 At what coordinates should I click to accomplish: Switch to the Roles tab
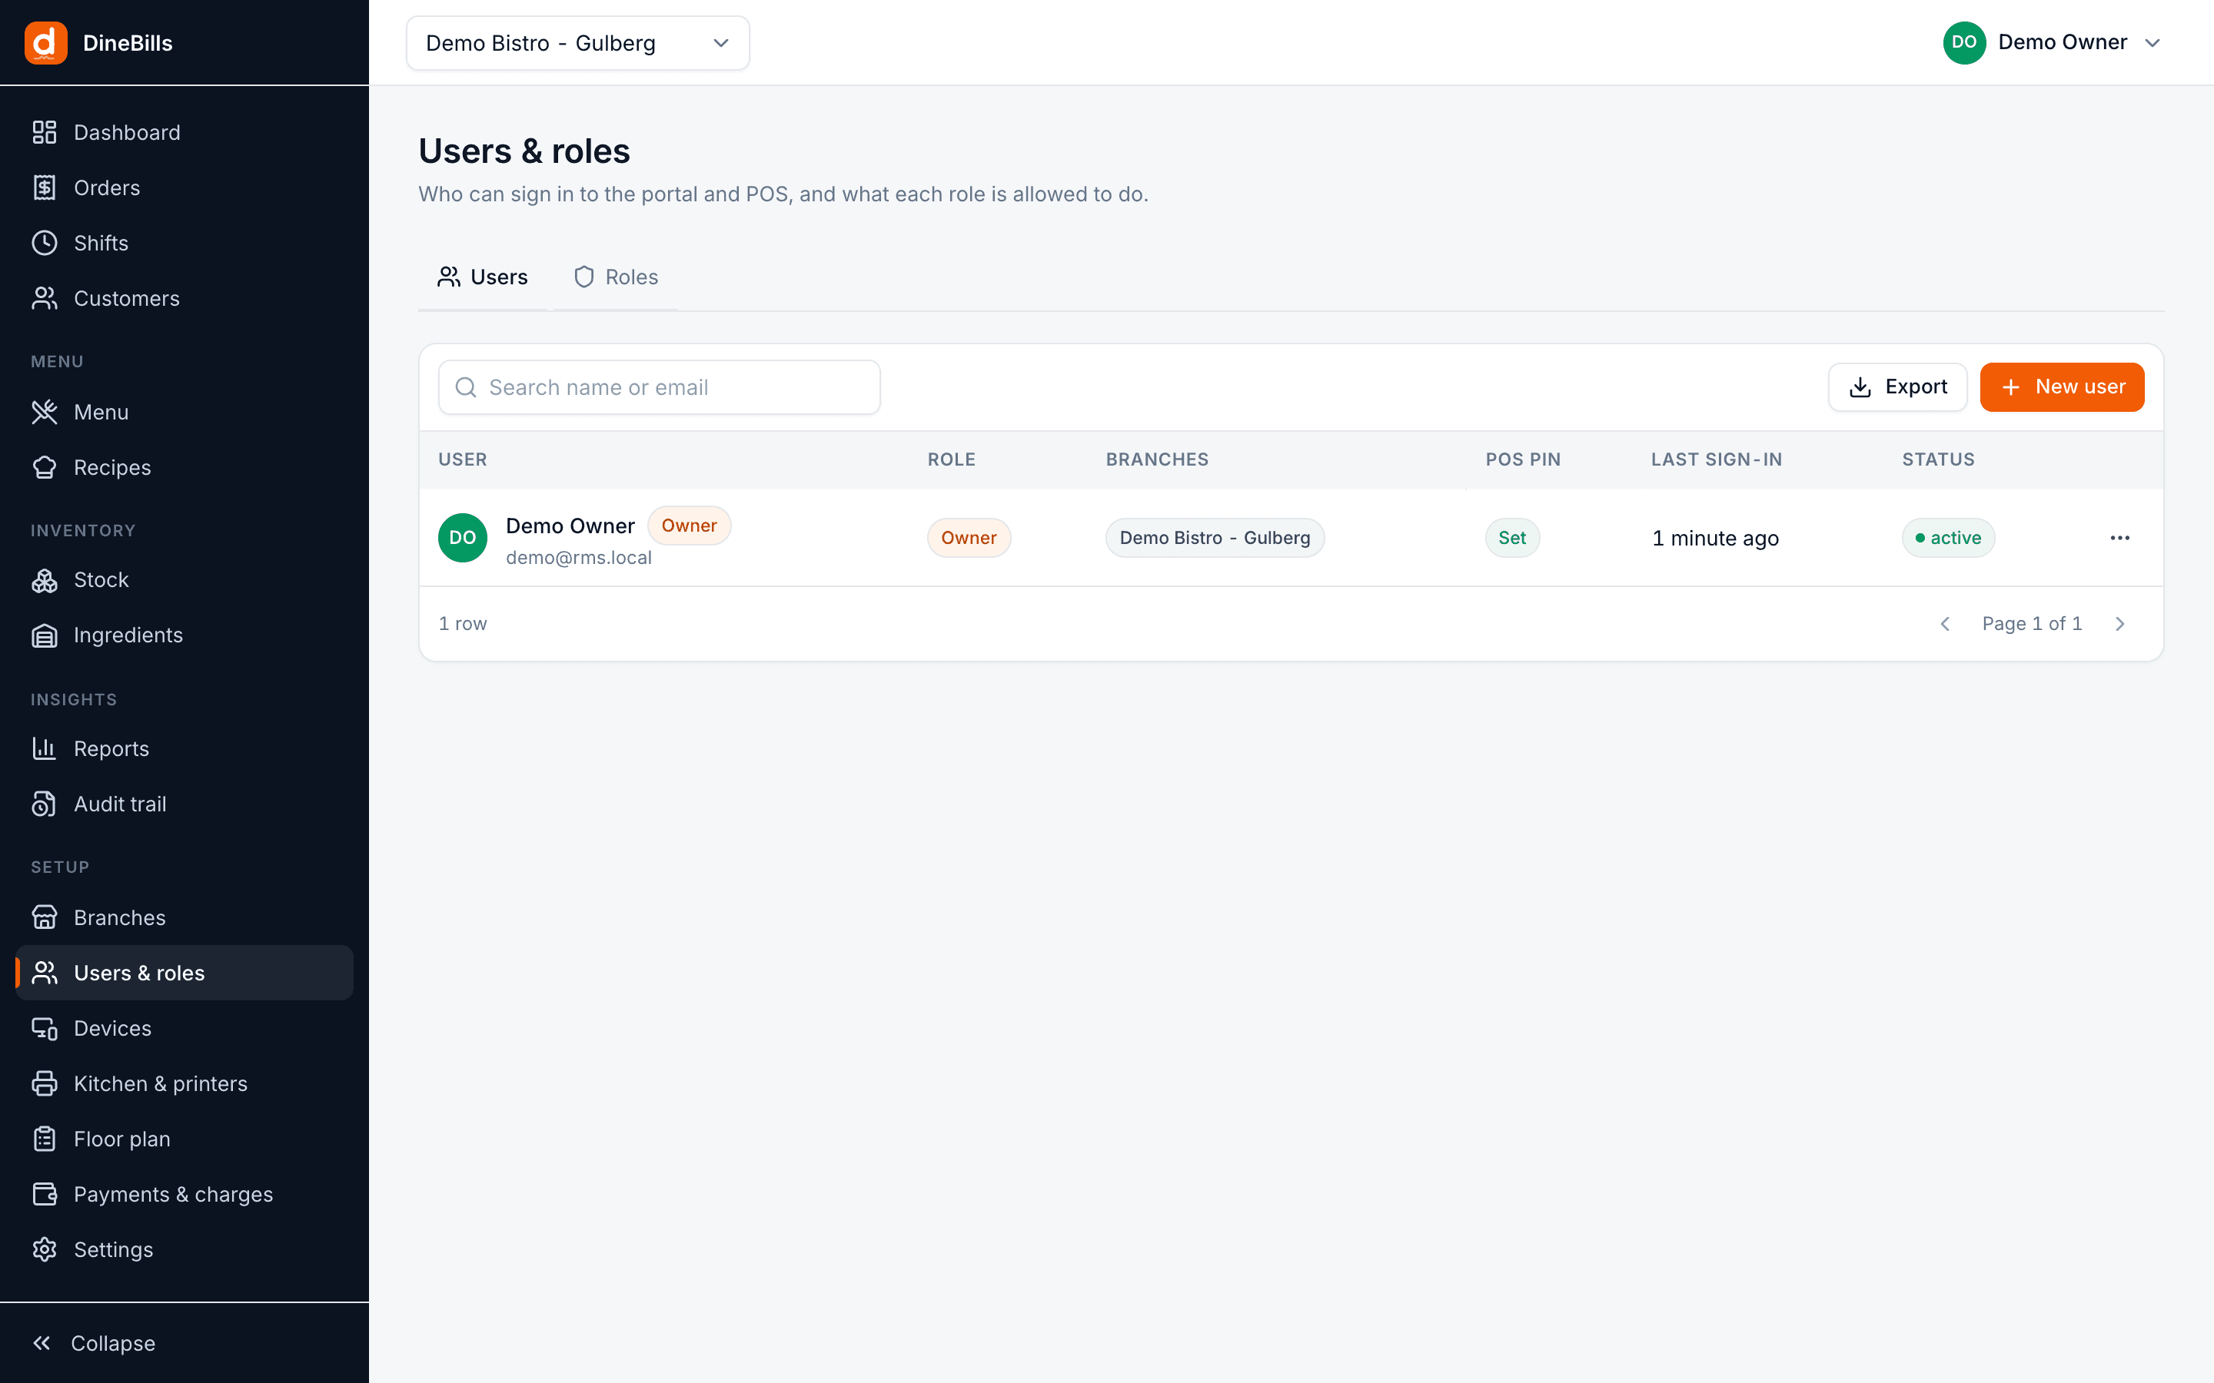click(616, 277)
